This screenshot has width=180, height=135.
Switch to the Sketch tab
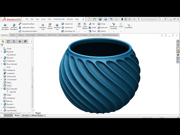[13, 35]
